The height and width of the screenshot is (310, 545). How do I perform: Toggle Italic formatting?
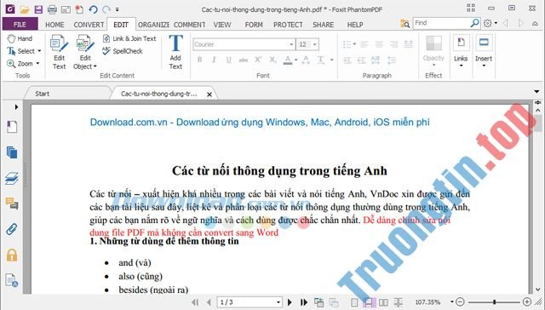coord(214,60)
